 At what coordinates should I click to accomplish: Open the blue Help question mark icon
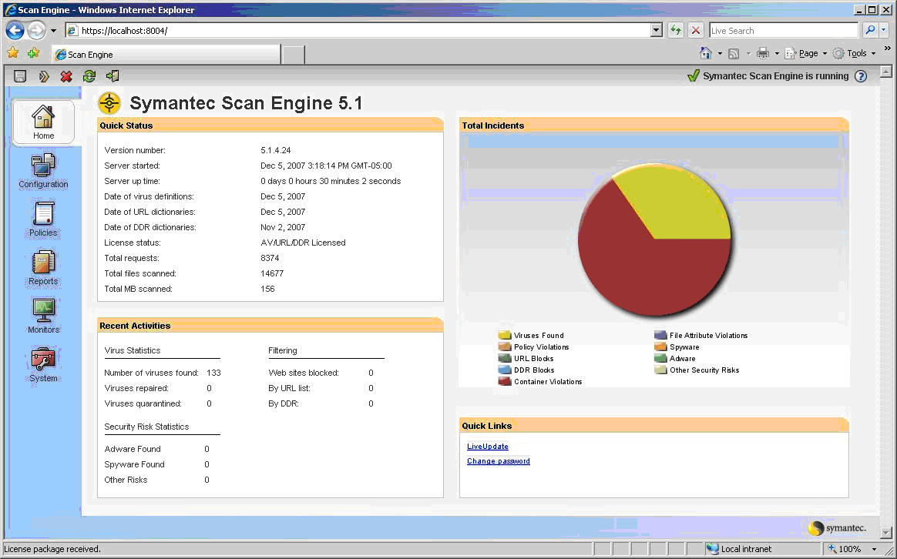(x=860, y=76)
